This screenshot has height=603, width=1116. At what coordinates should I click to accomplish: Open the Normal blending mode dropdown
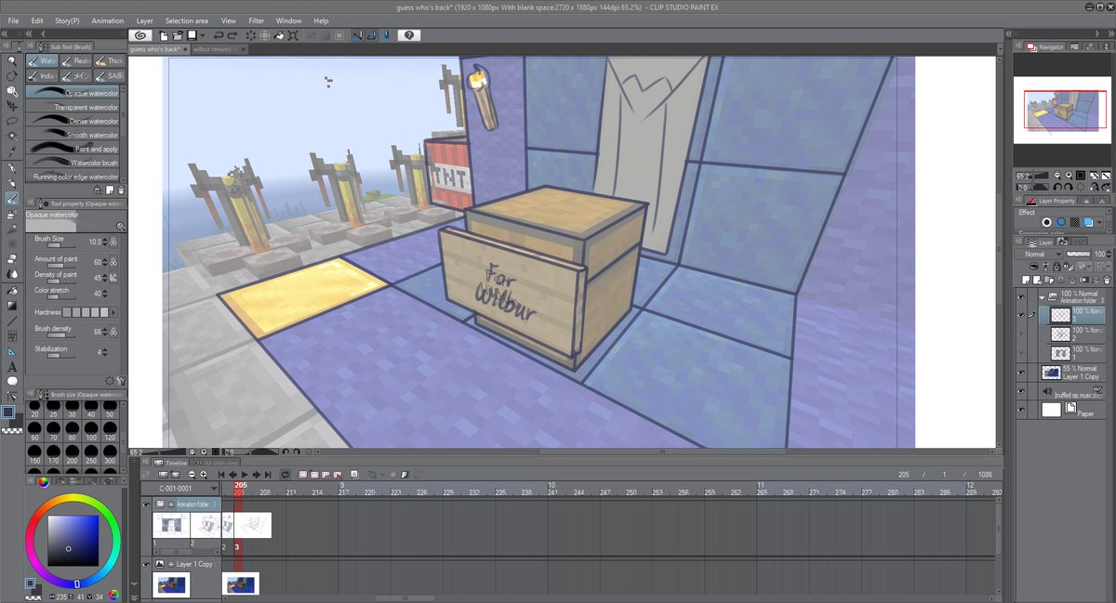click(1040, 254)
